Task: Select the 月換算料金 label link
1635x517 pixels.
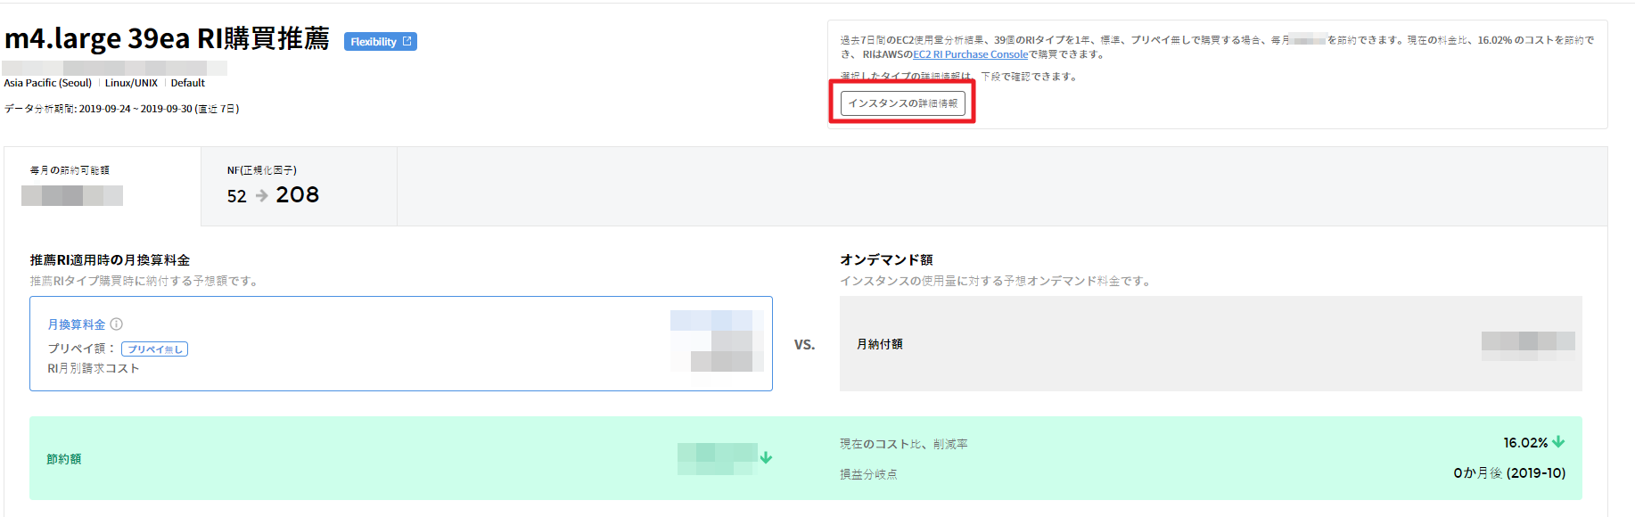Action: [77, 324]
